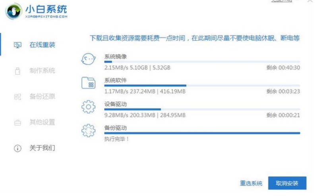321x196 pixels.
Task: Click the 系统软件 download progress bar
Action: (202, 86)
